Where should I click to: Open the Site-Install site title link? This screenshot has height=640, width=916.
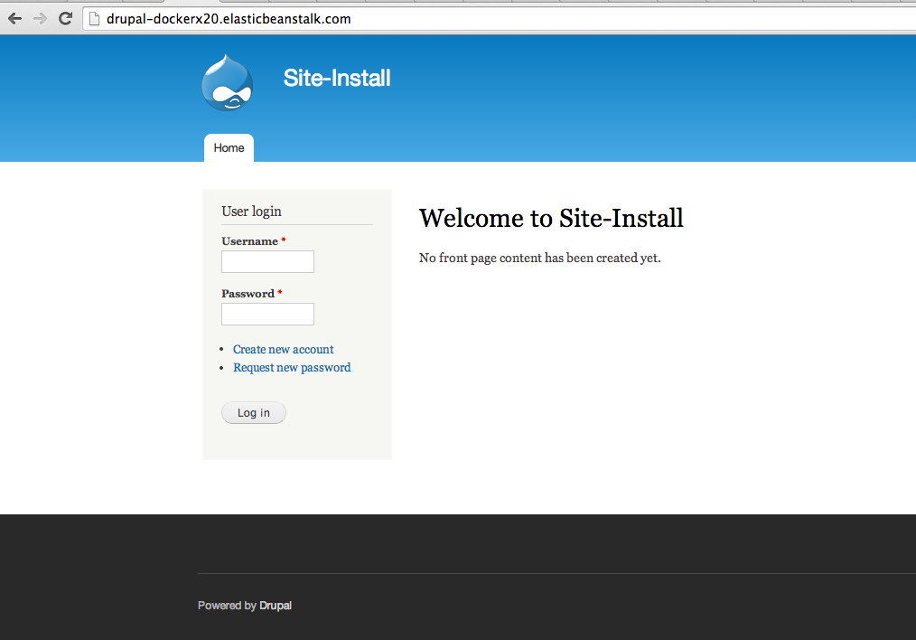[x=337, y=78]
